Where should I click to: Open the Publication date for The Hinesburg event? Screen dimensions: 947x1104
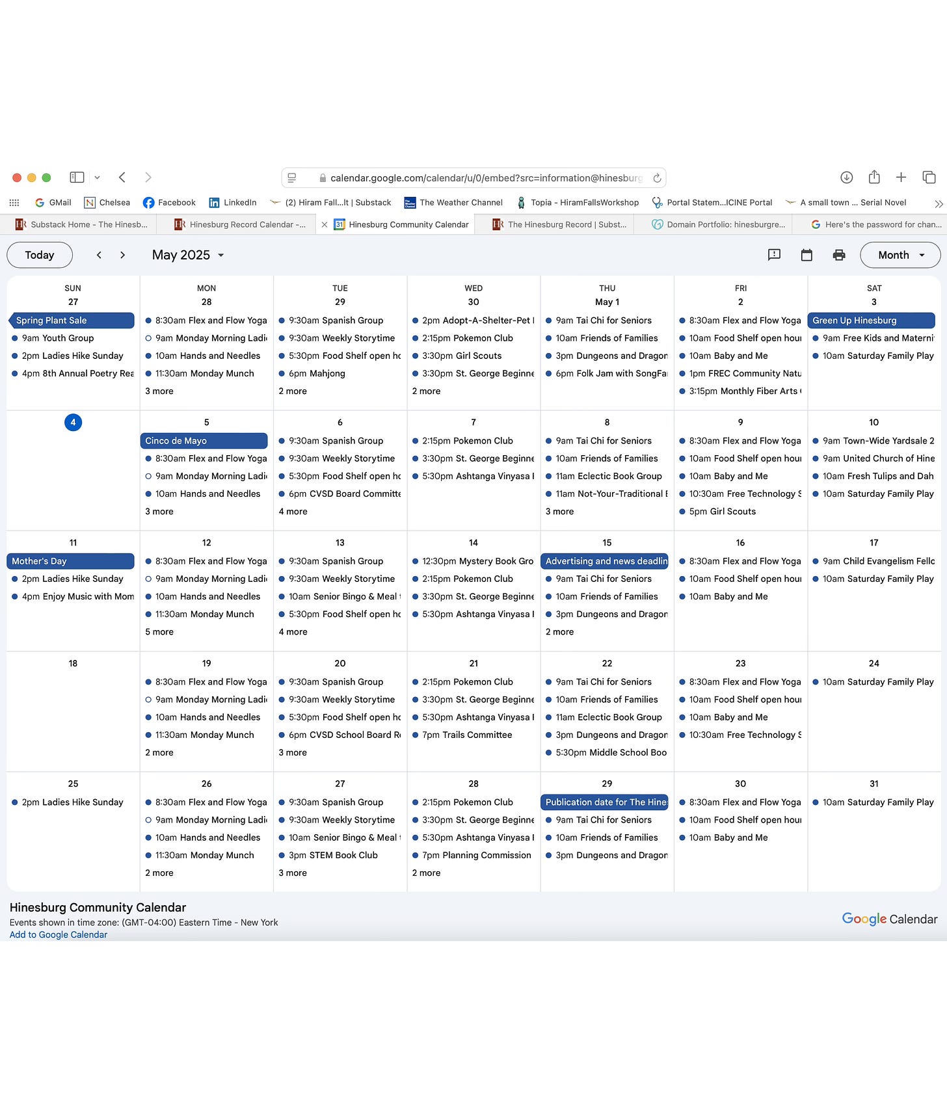(604, 802)
